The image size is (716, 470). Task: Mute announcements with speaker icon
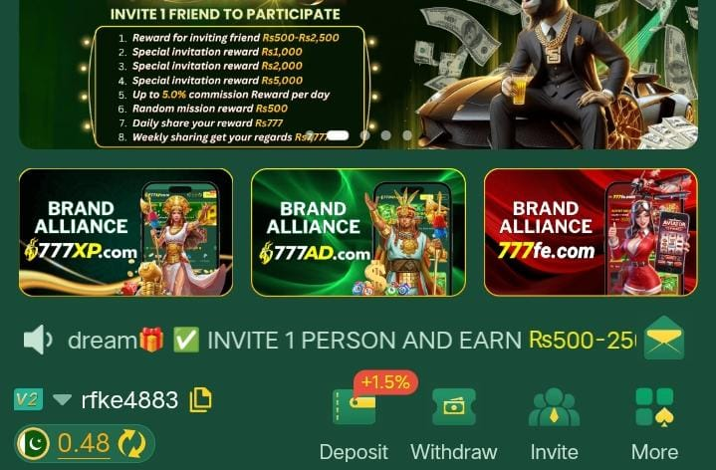(38, 340)
